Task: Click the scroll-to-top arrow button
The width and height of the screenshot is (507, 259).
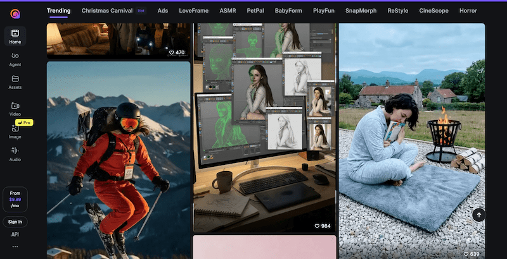Action: 478,215
